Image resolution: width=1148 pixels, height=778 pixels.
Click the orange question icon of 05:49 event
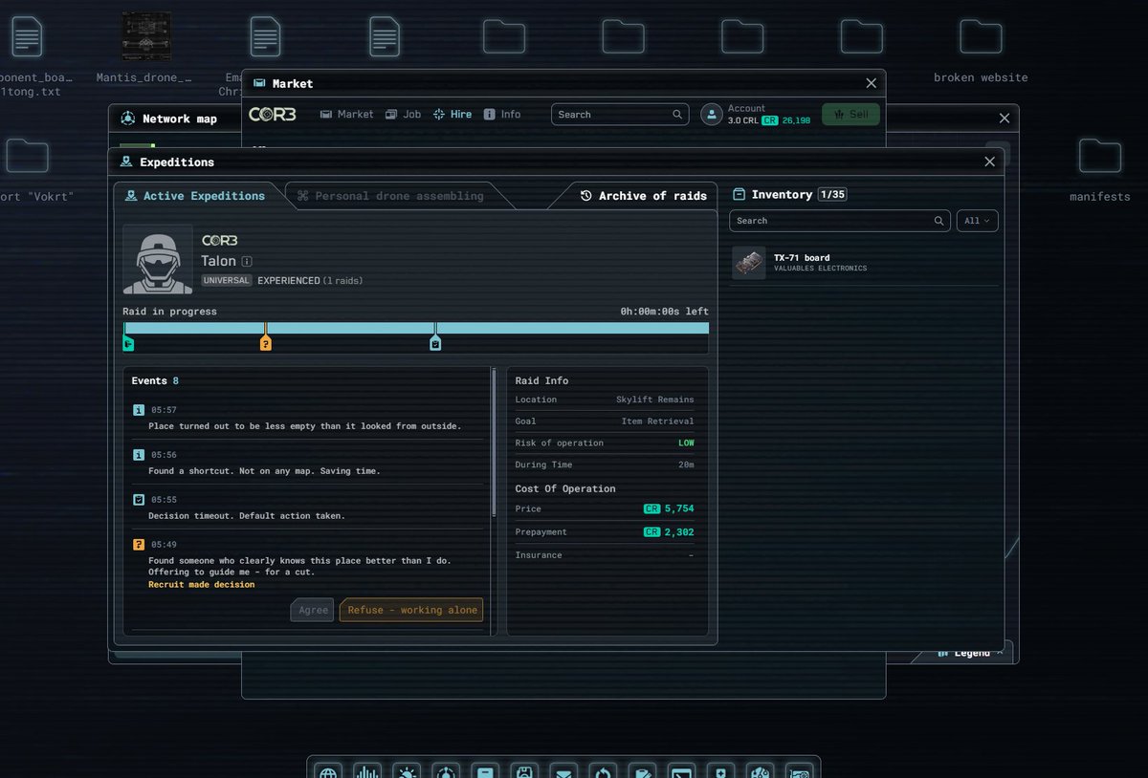(x=139, y=545)
